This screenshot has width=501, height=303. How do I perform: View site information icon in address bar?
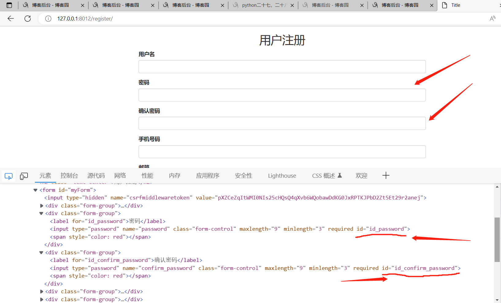click(48, 19)
